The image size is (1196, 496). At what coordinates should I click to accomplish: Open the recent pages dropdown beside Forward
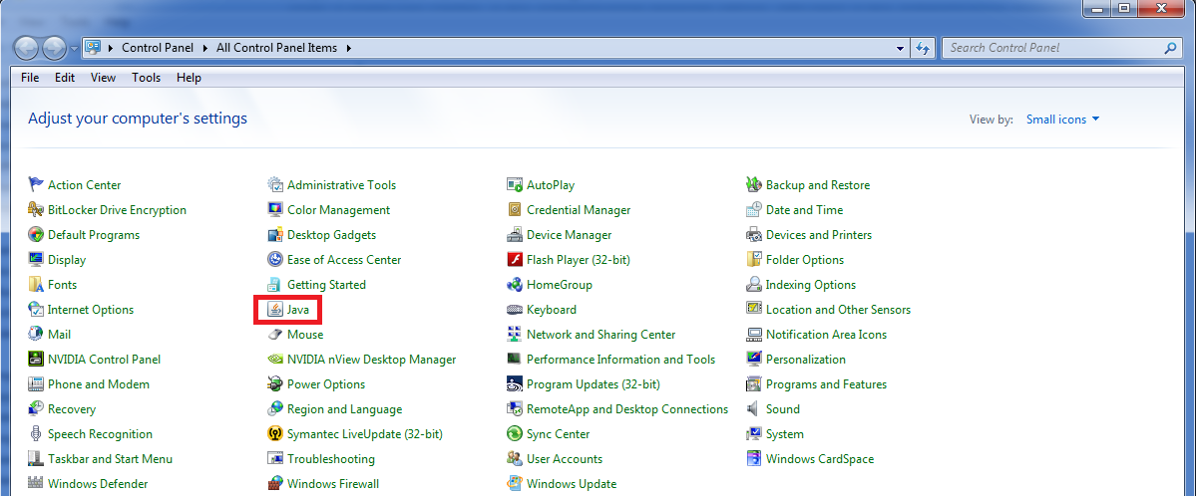[74, 48]
